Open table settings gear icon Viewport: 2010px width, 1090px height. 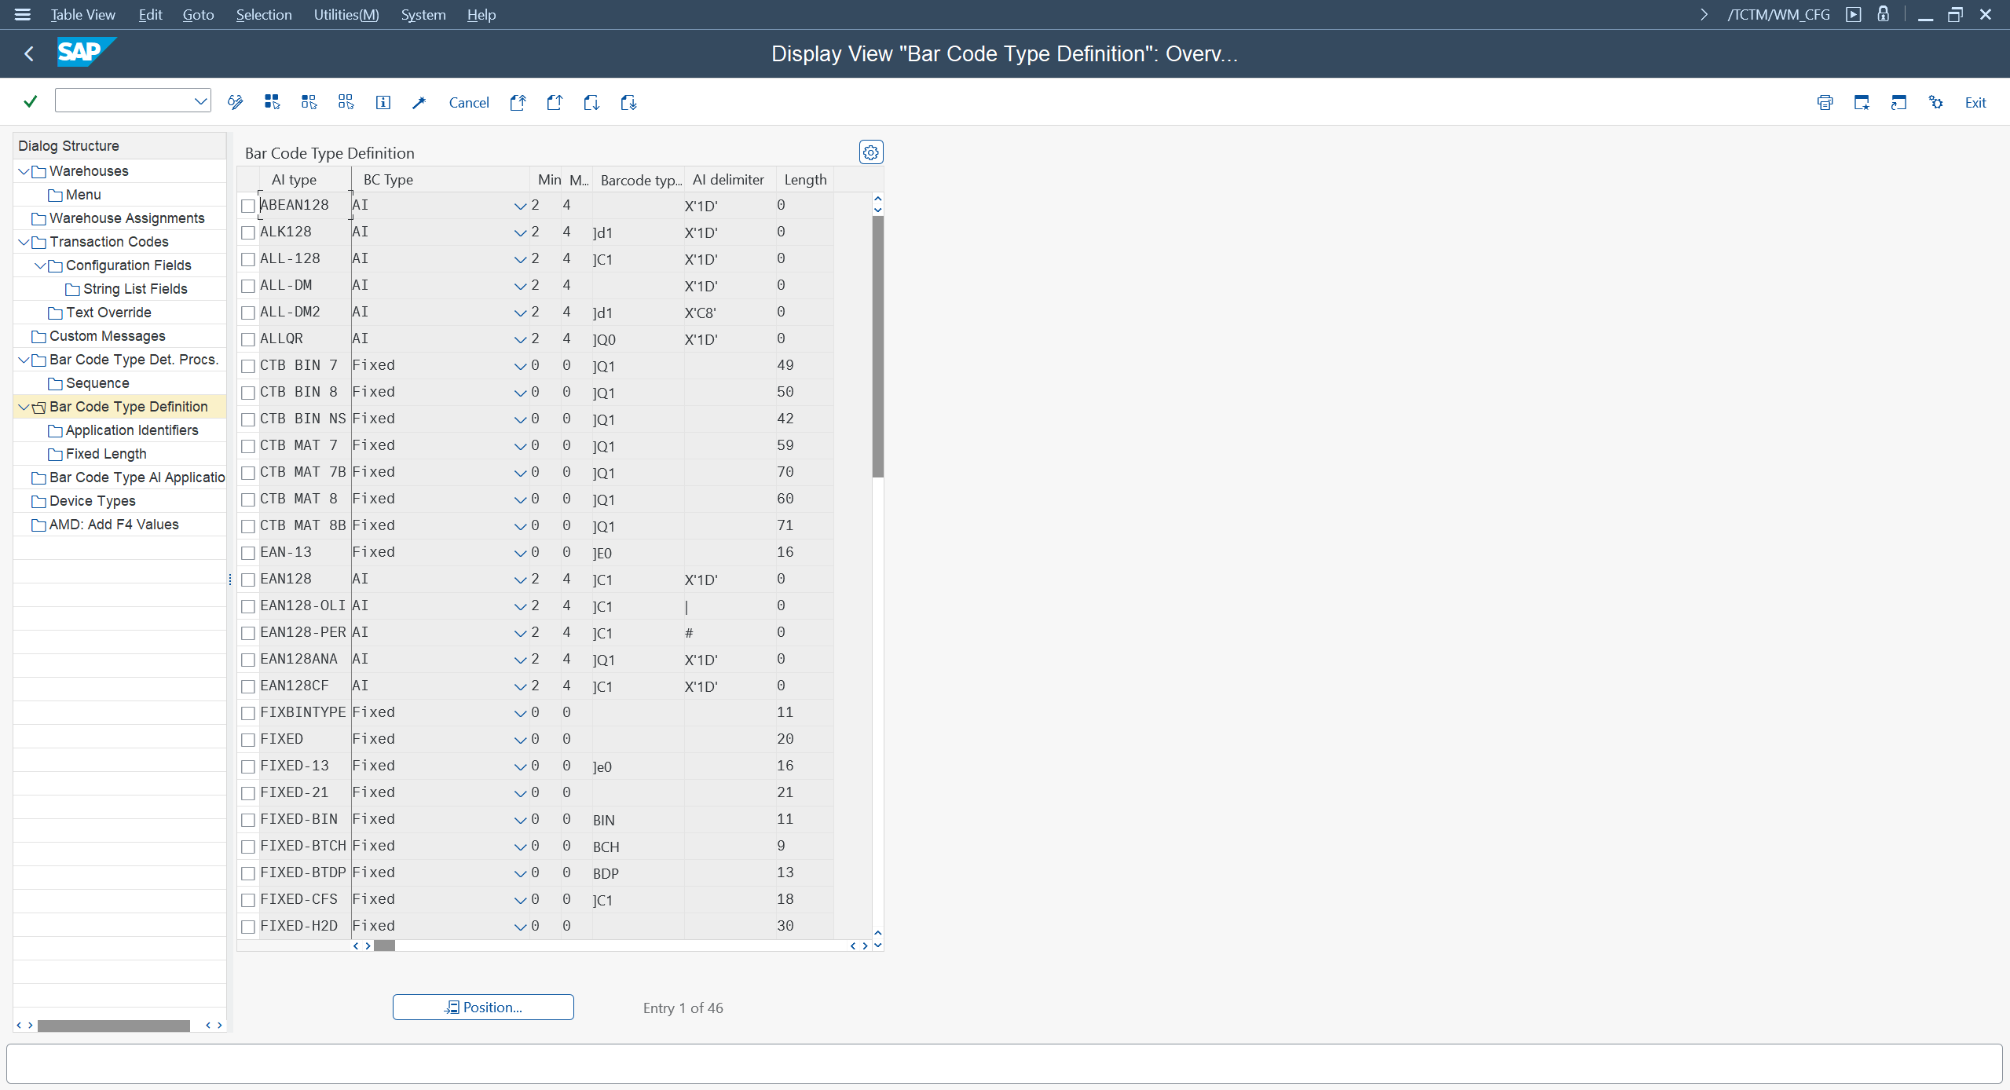[x=870, y=152]
